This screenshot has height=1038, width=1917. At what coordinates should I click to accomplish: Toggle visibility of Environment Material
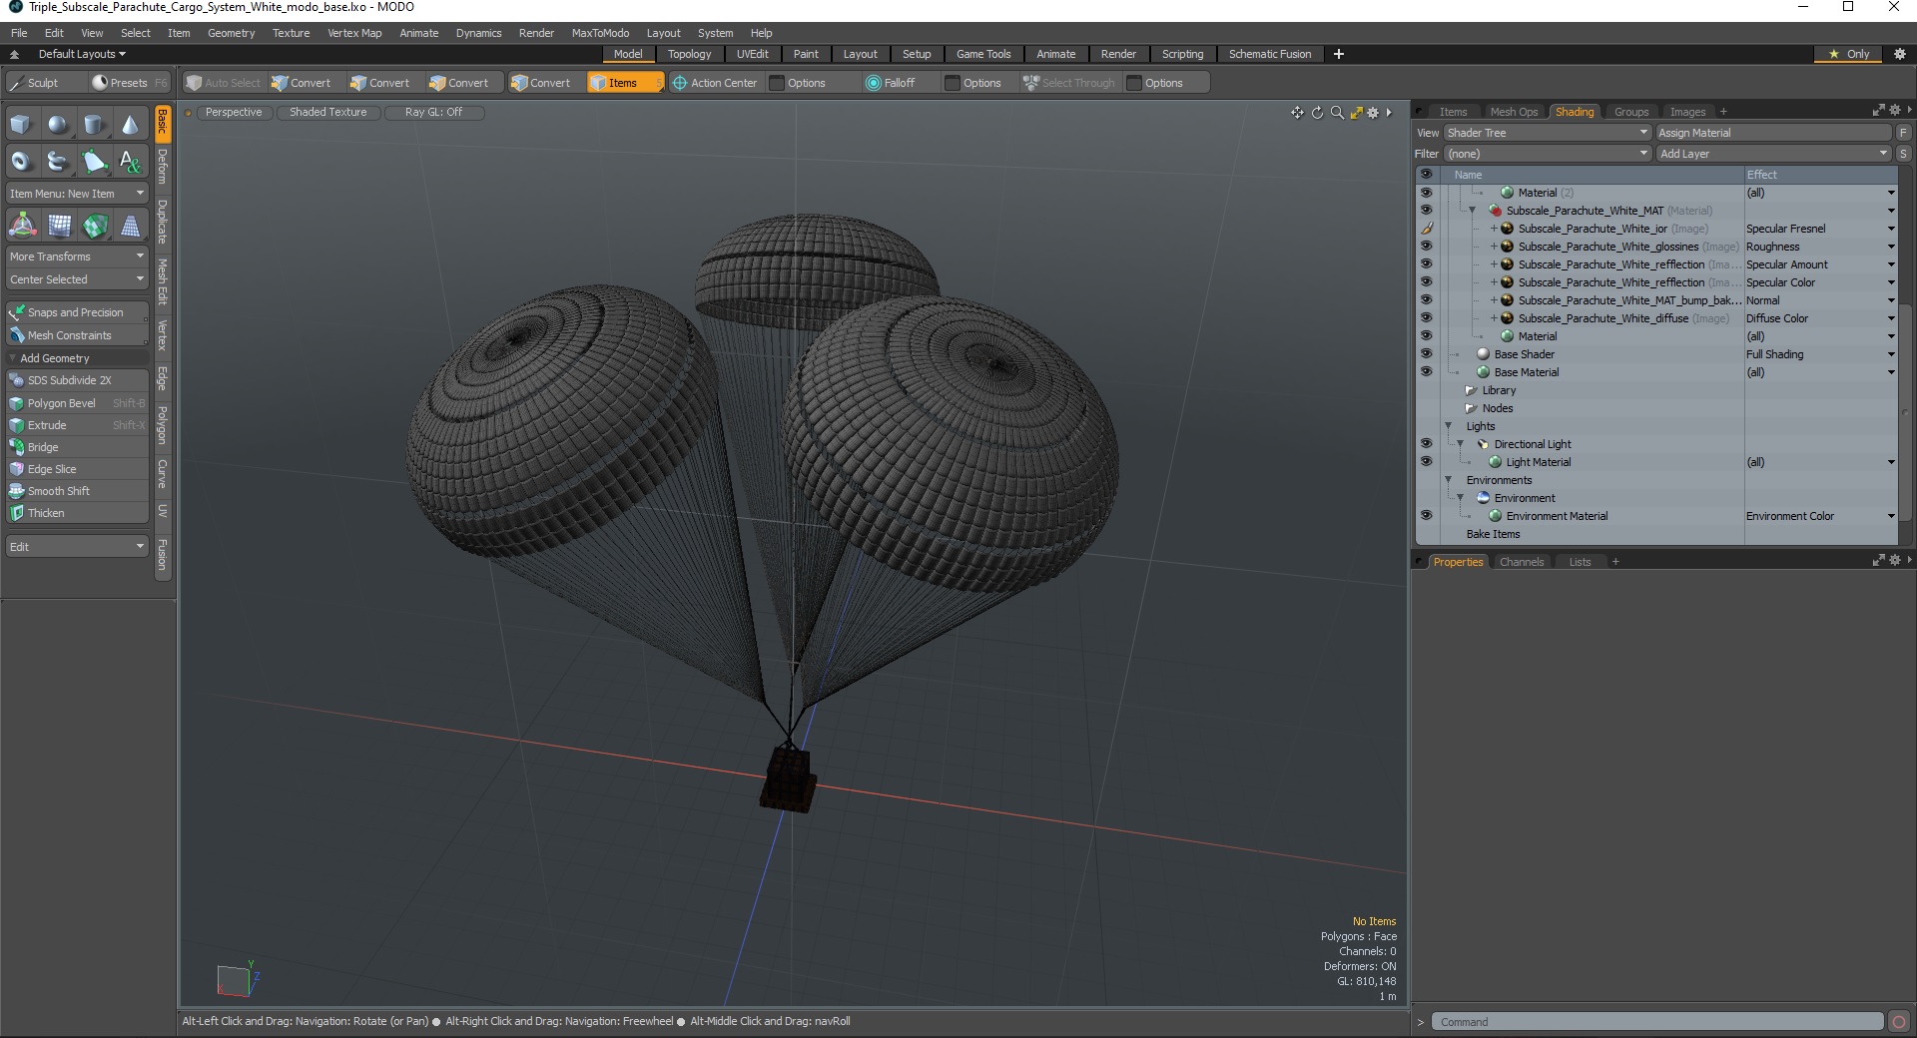pyautogui.click(x=1426, y=516)
